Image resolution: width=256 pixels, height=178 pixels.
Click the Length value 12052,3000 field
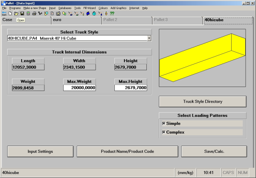click(x=28, y=67)
